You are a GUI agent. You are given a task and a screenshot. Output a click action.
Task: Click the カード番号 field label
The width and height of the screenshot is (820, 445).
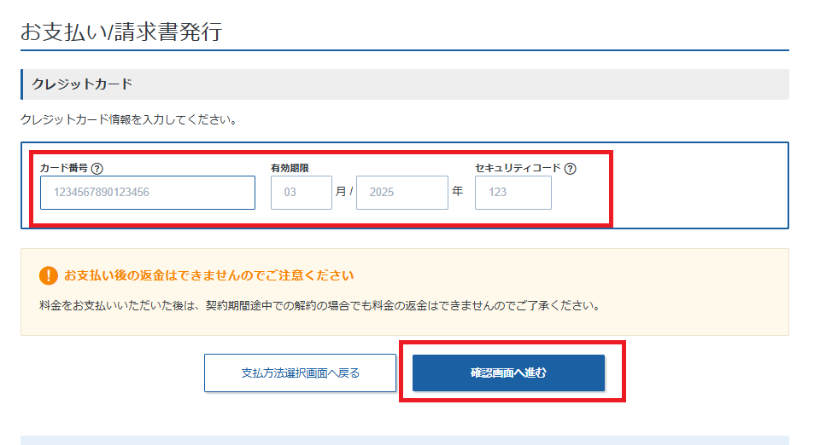[64, 169]
